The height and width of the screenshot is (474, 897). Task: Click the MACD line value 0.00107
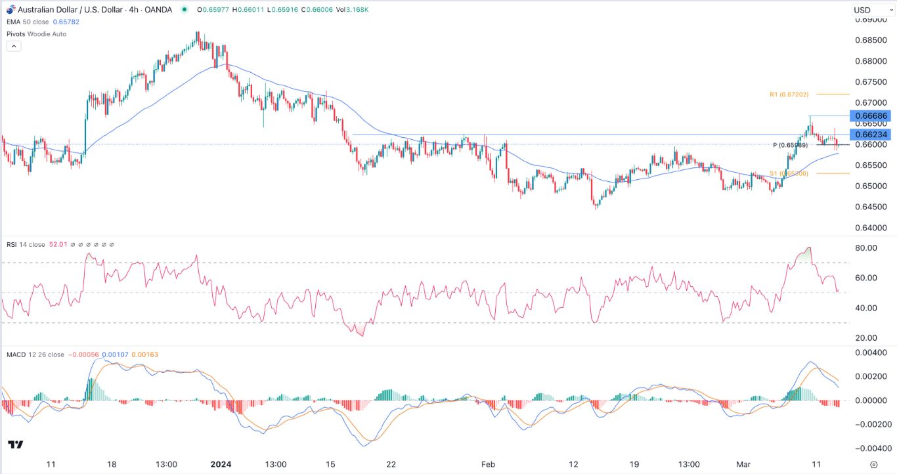coord(115,355)
